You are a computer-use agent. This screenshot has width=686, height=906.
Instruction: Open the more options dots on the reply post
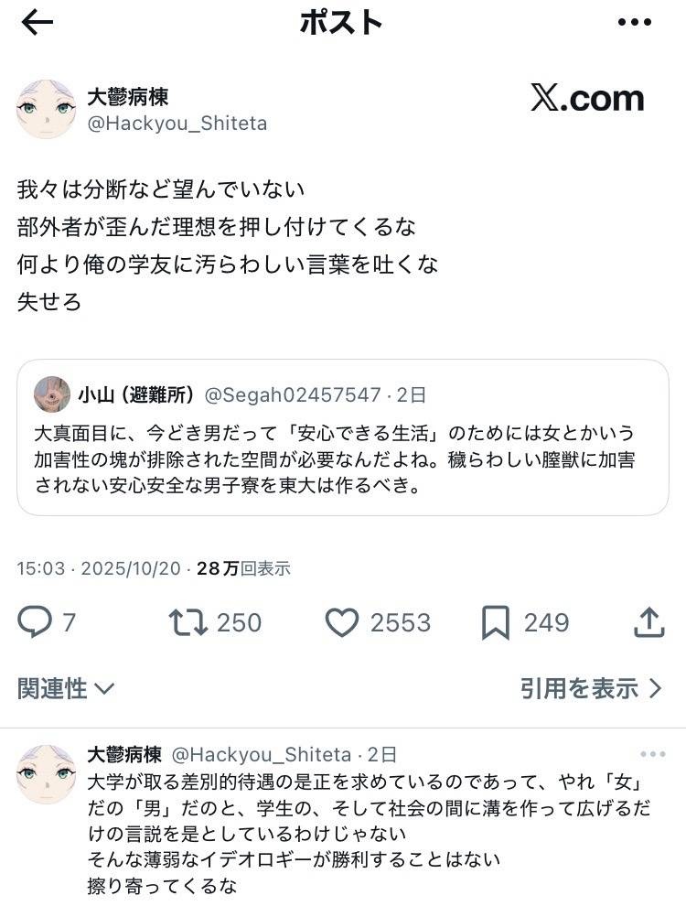coord(653,754)
